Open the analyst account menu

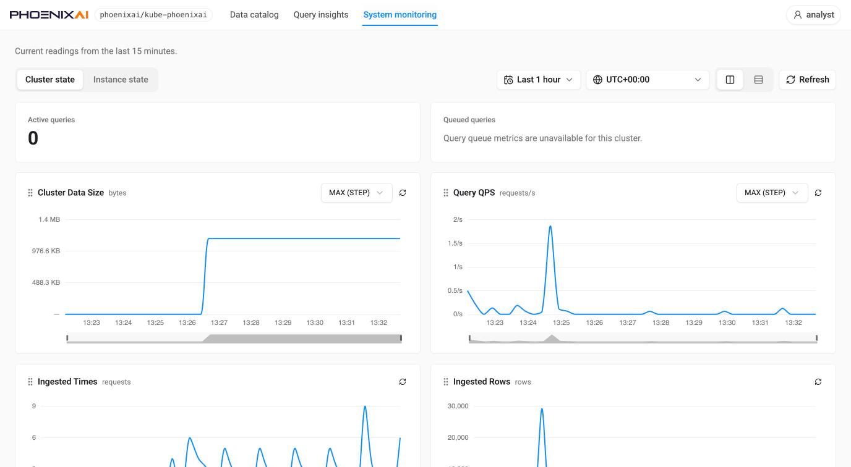click(813, 15)
